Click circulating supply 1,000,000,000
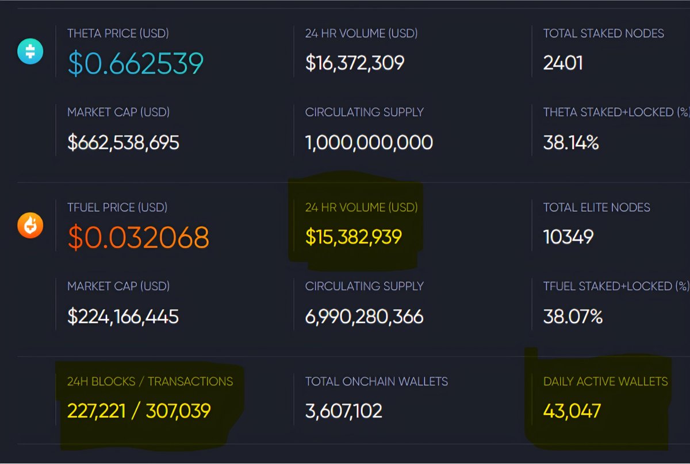Image resolution: width=690 pixels, height=464 pixels. tap(369, 142)
